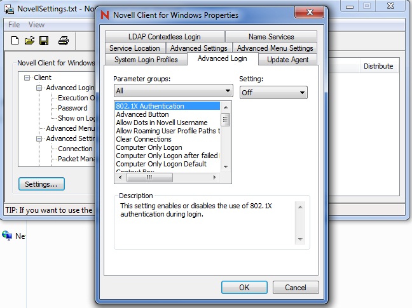Click parameter list scroll right arrow
The width and height of the screenshot is (412, 308).
(214, 178)
